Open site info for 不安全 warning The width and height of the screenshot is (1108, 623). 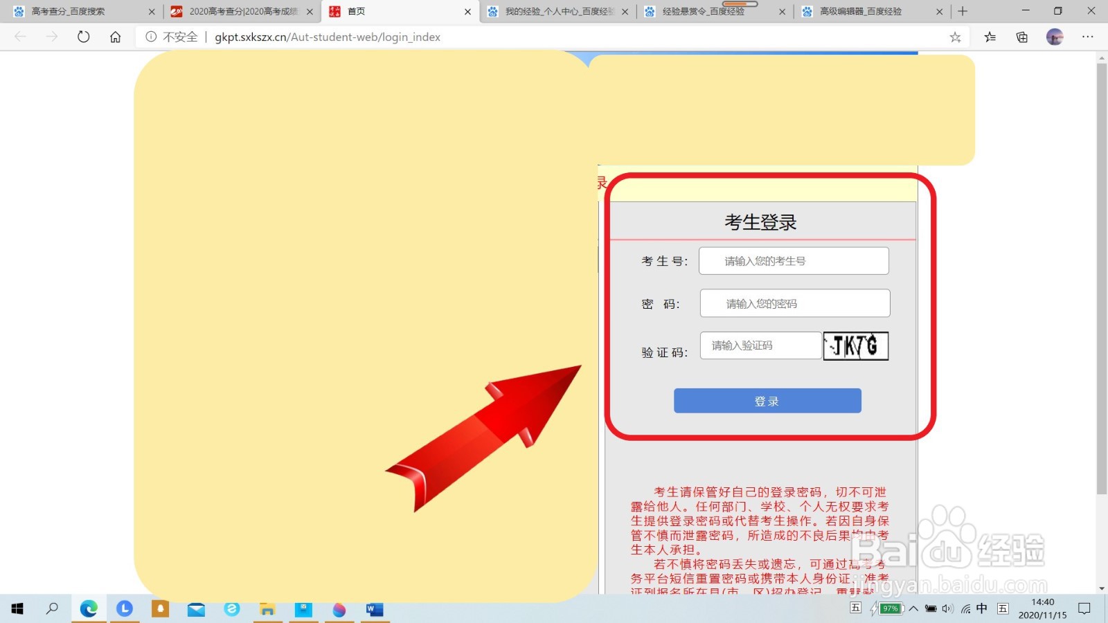click(172, 37)
